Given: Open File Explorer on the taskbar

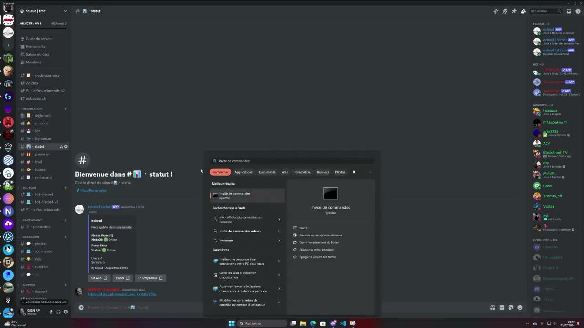Looking at the screenshot, I should (x=302, y=323).
